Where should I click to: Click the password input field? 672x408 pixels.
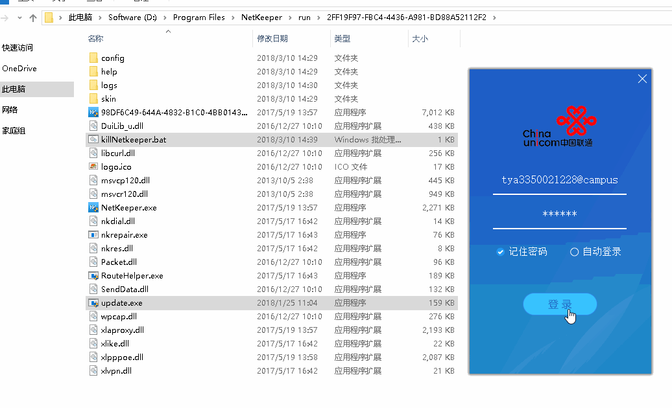(x=560, y=214)
